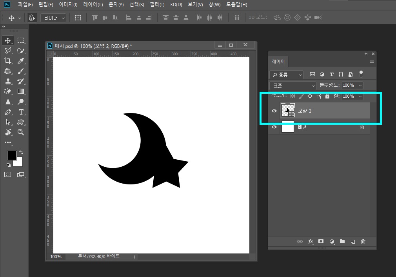Screen dimensions: 396x277
Task: Open the 표준 blend mode dropdown
Action: [293, 86]
